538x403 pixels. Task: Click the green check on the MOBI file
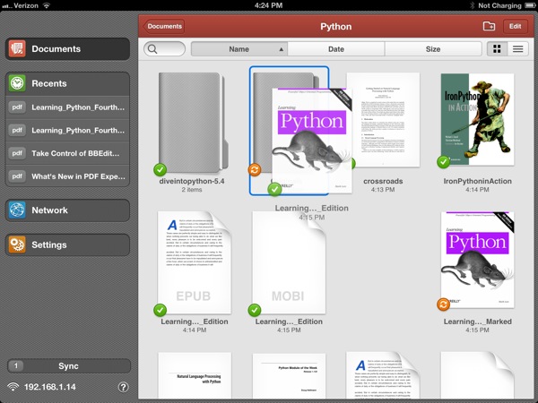[255, 310]
